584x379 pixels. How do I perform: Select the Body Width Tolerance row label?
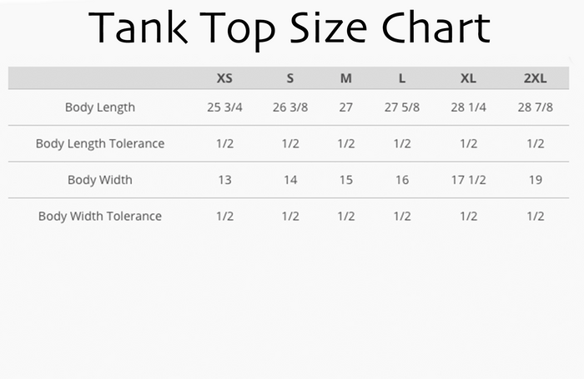point(100,216)
